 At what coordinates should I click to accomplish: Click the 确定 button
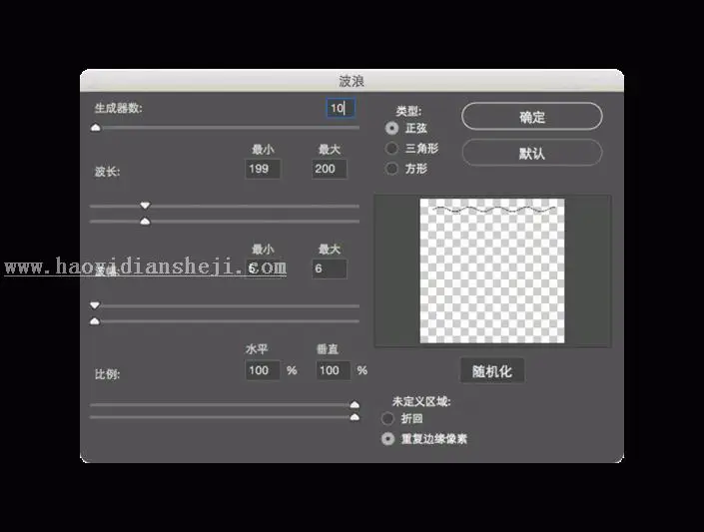531,117
